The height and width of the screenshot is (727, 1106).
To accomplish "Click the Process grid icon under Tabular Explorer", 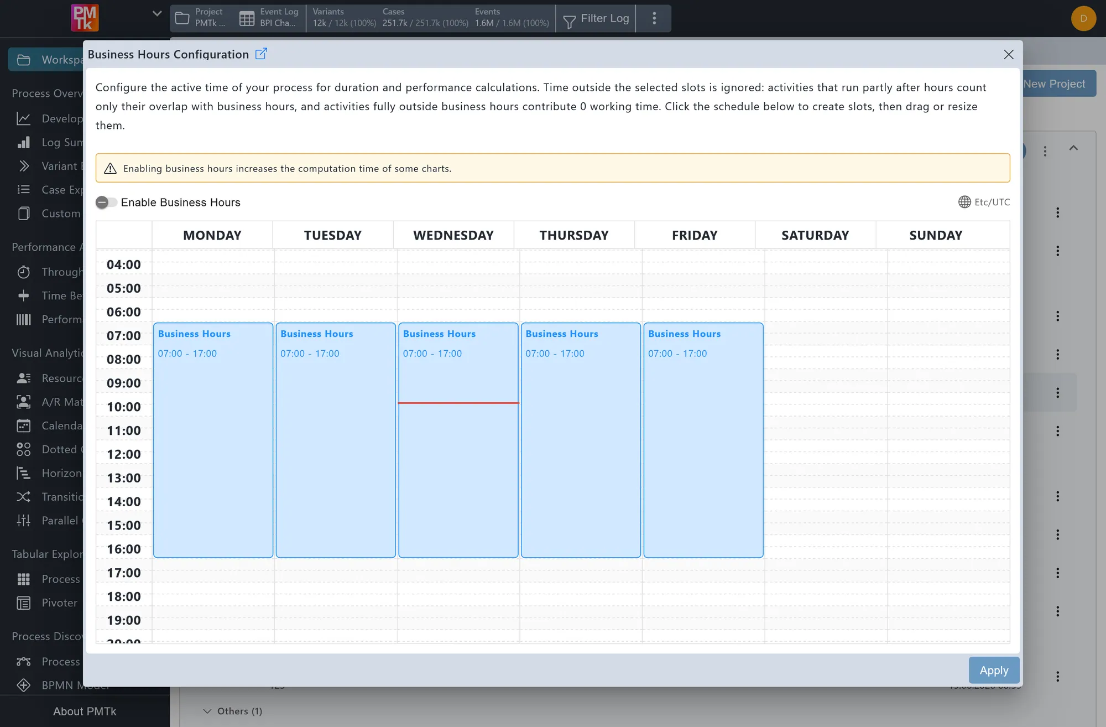I will click(x=23, y=579).
